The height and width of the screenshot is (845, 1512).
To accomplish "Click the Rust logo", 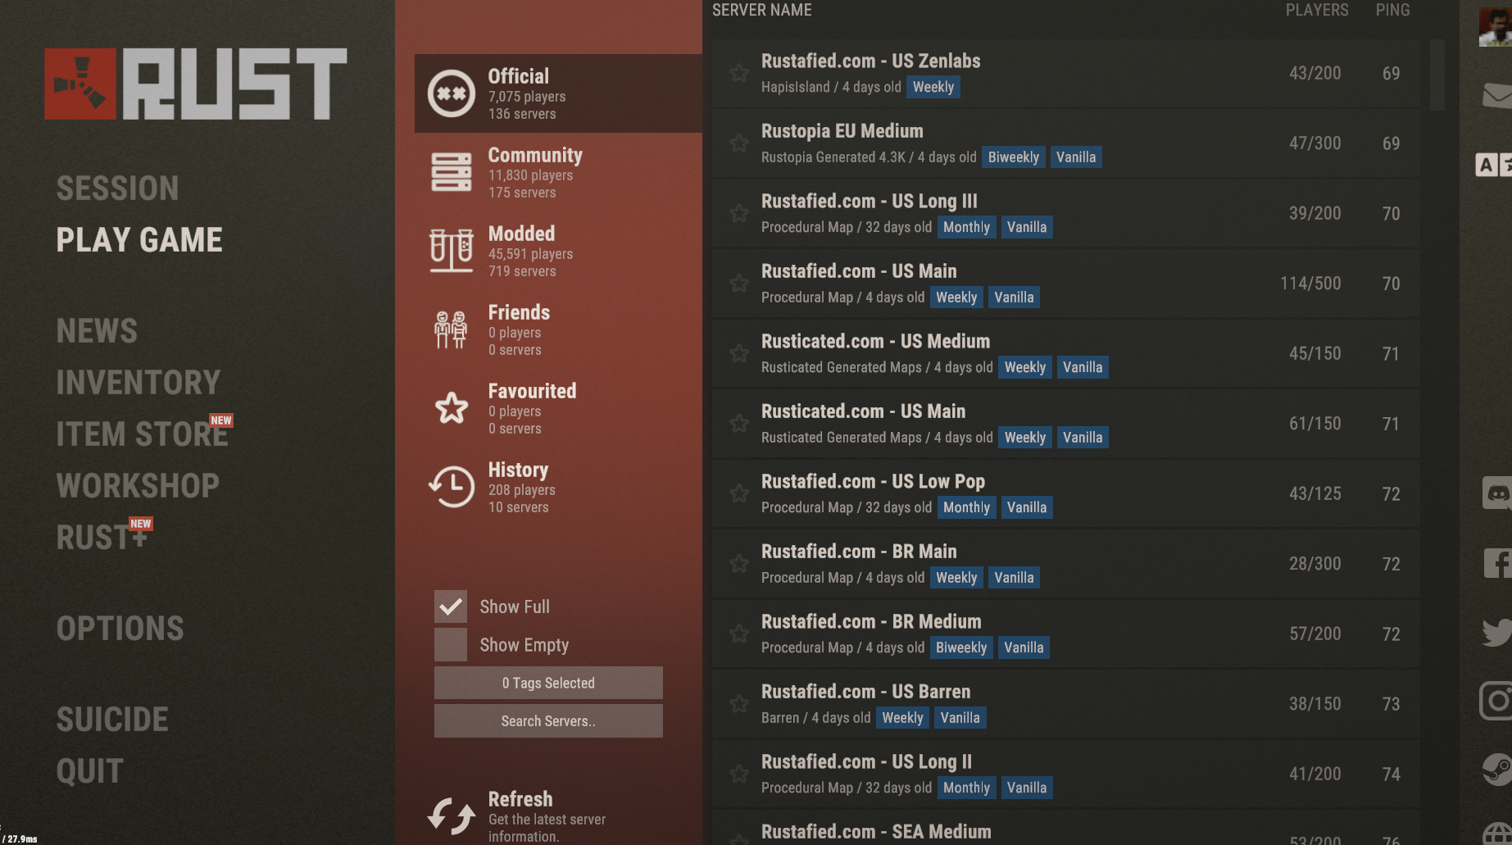I will [196, 84].
